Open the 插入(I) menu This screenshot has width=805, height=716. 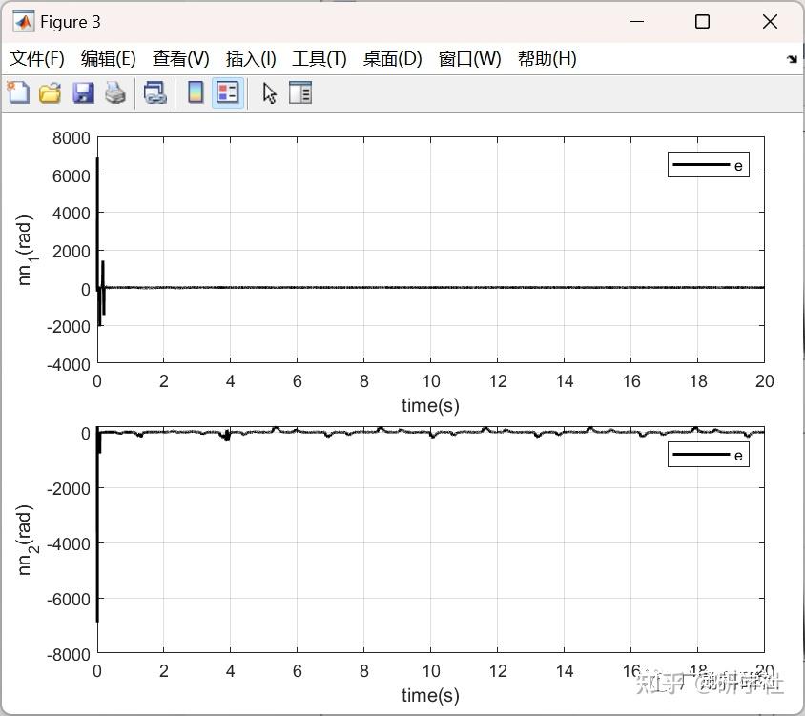click(250, 58)
